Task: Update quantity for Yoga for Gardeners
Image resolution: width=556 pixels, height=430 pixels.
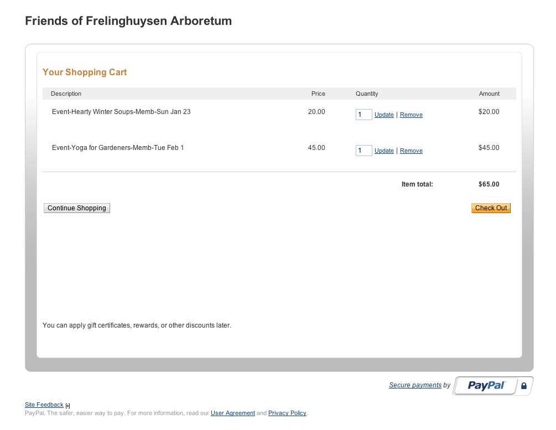Action: point(384,151)
